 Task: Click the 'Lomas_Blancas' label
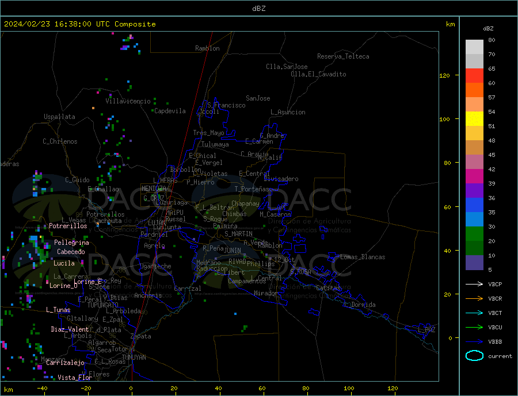[x=363, y=257]
